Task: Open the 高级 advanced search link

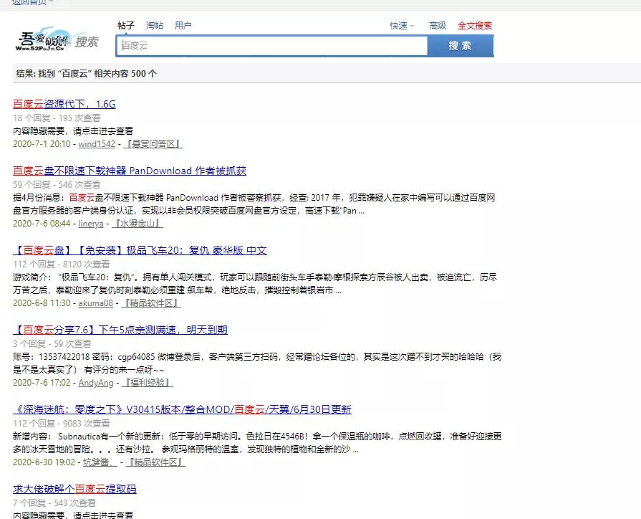Action: pyautogui.click(x=437, y=25)
